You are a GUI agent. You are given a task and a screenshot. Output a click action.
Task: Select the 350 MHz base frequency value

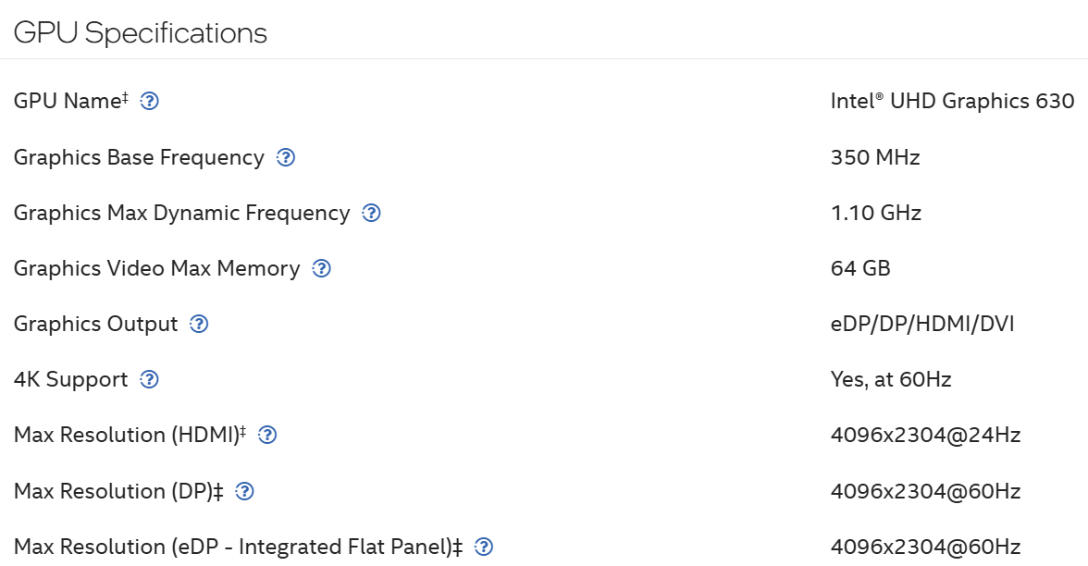tap(875, 157)
